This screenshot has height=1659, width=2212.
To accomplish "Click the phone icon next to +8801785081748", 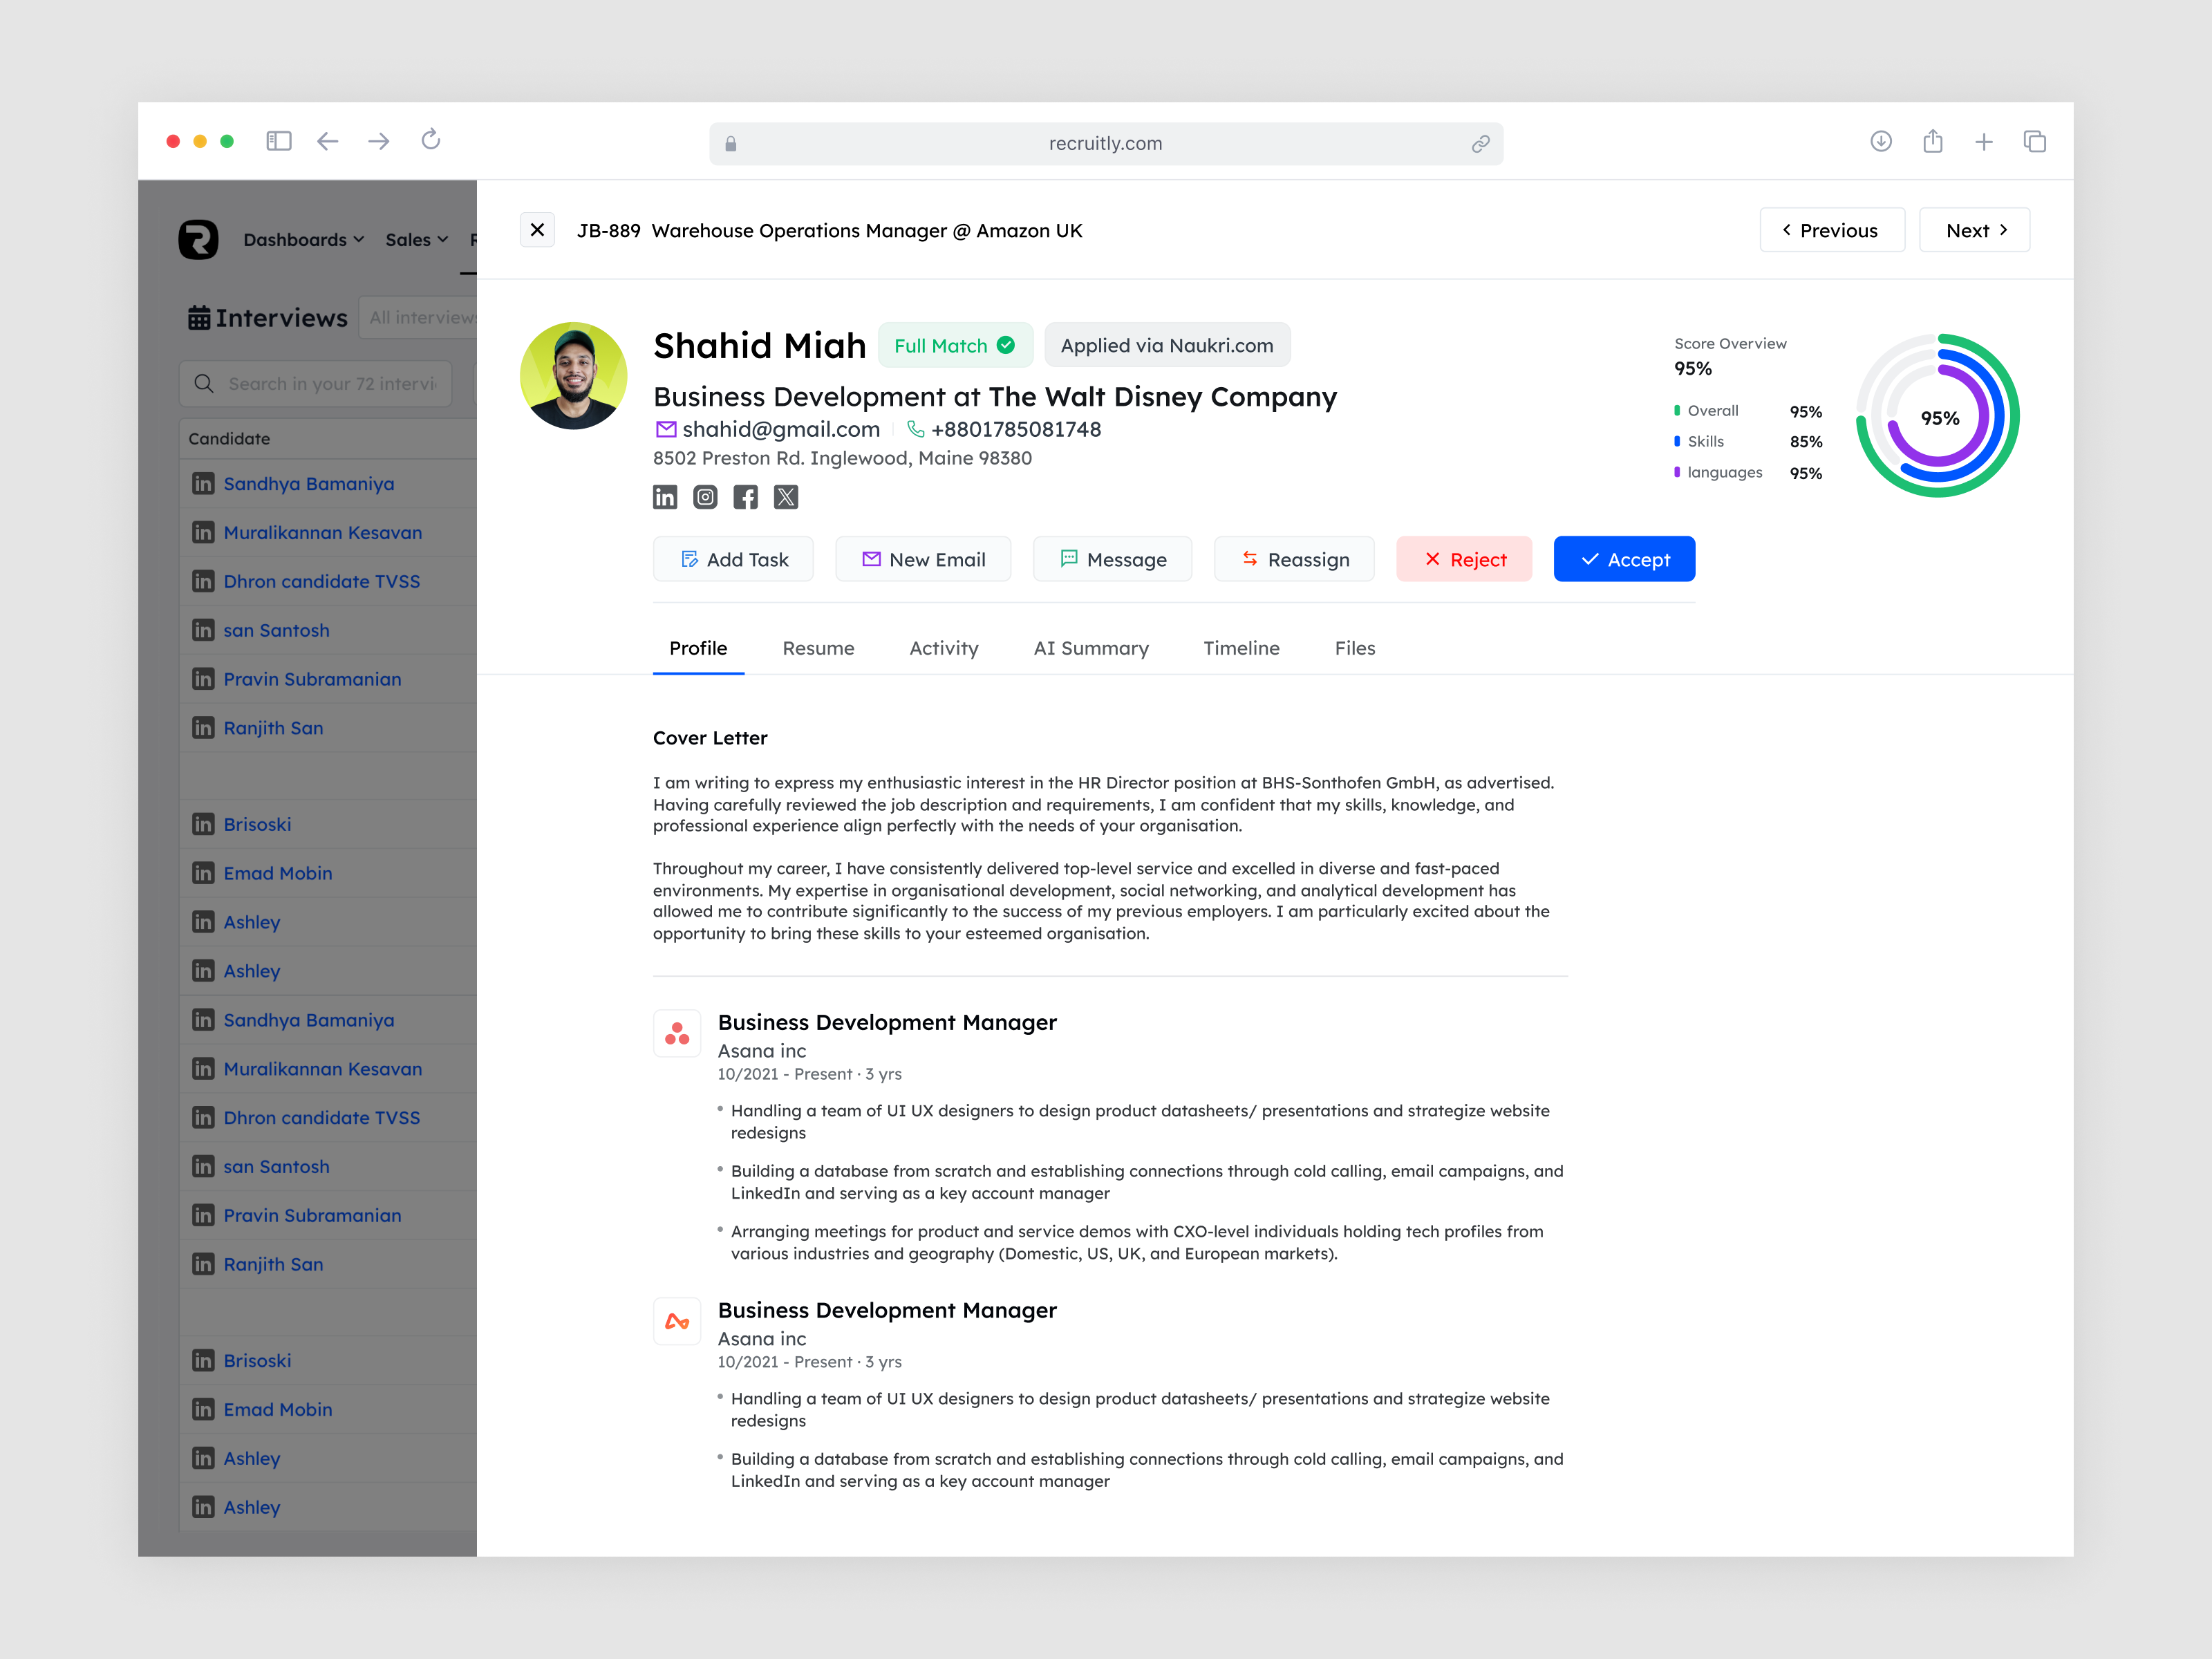I will pos(913,429).
